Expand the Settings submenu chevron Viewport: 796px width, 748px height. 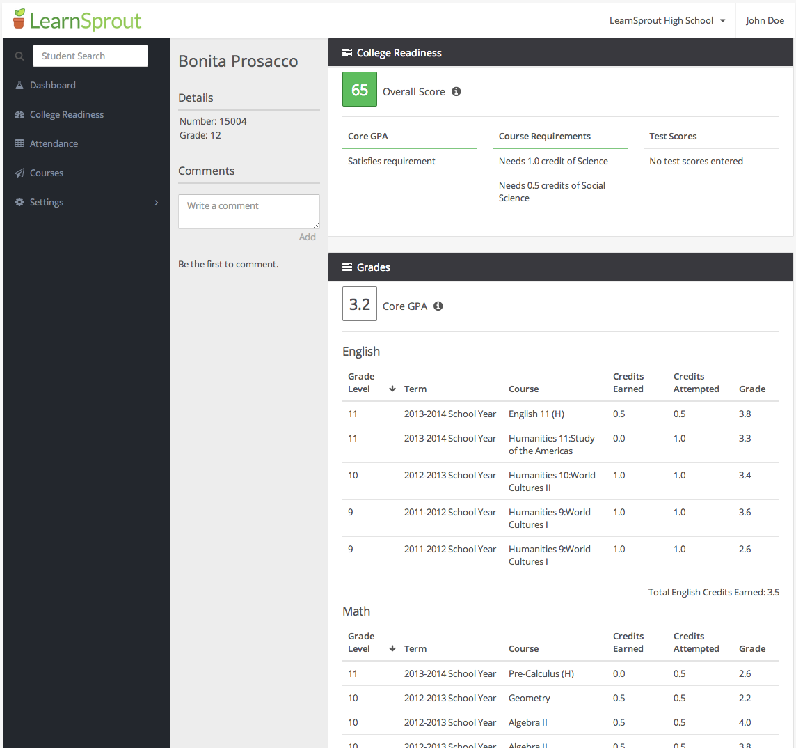[x=157, y=202]
